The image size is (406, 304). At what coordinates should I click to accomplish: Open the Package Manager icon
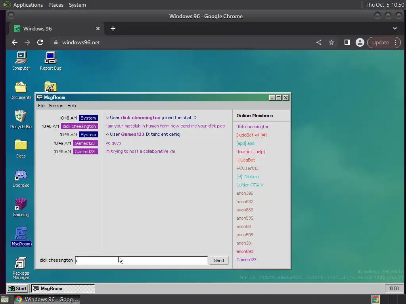[x=21, y=268]
